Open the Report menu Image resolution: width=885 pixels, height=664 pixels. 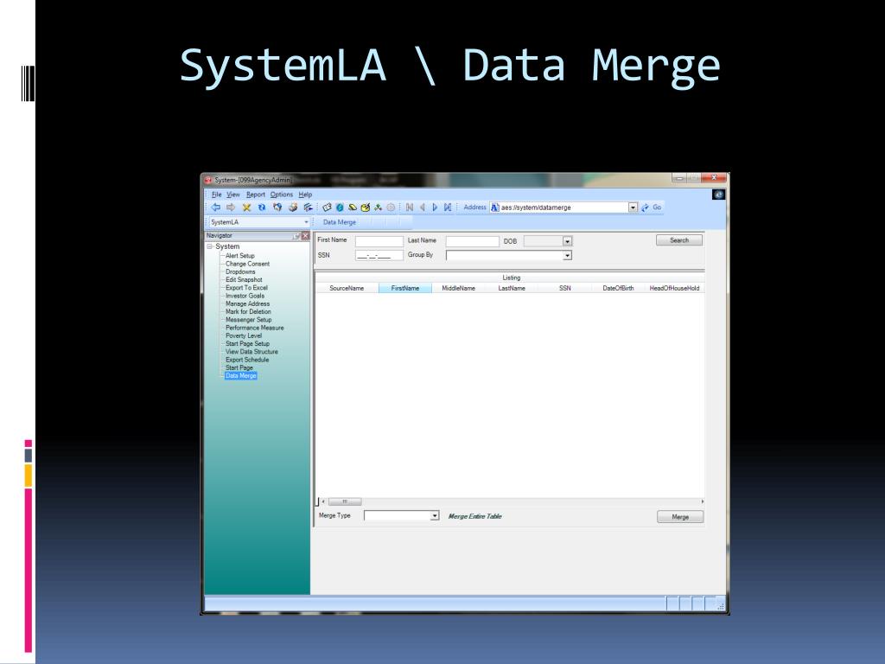(256, 195)
